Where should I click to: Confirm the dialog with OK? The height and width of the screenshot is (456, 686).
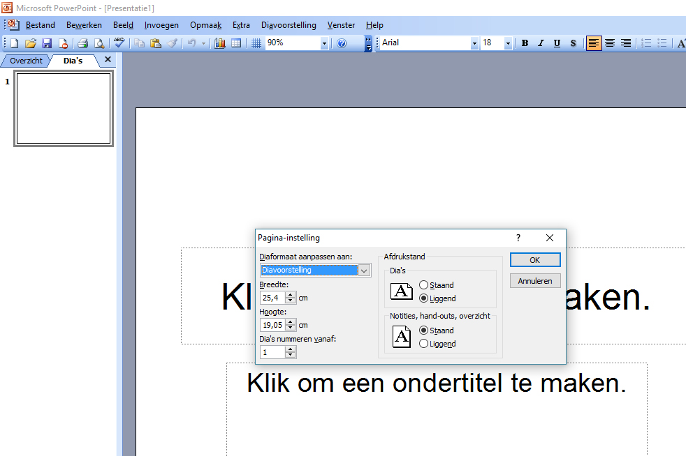(535, 260)
